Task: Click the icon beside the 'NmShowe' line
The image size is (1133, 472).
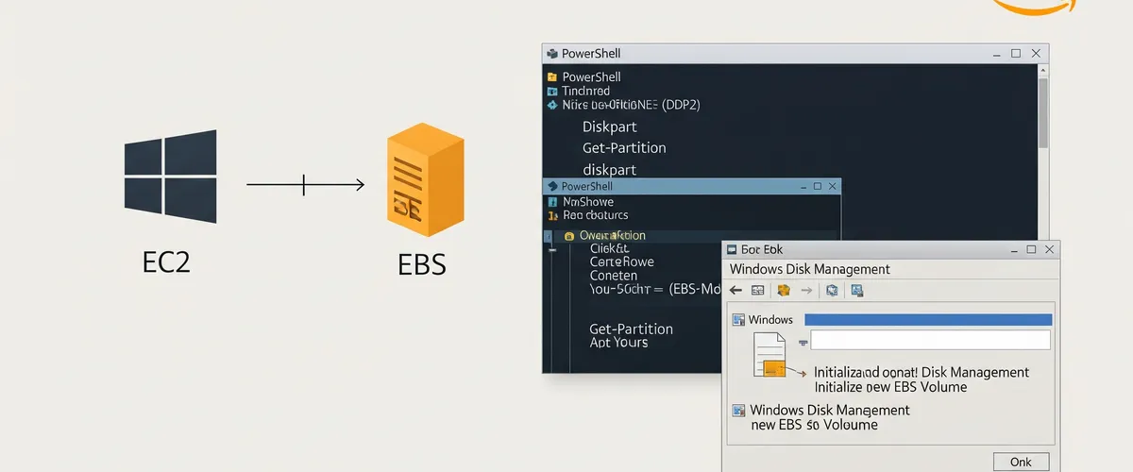Action: point(552,202)
